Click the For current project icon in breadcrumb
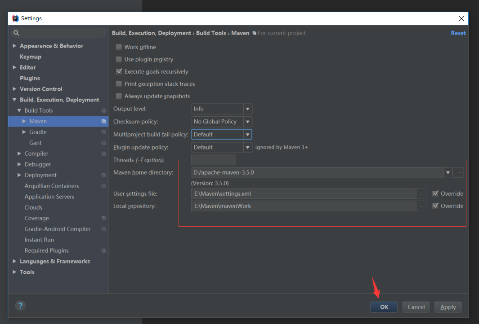Viewport: 479px width, 324px height. [254, 33]
